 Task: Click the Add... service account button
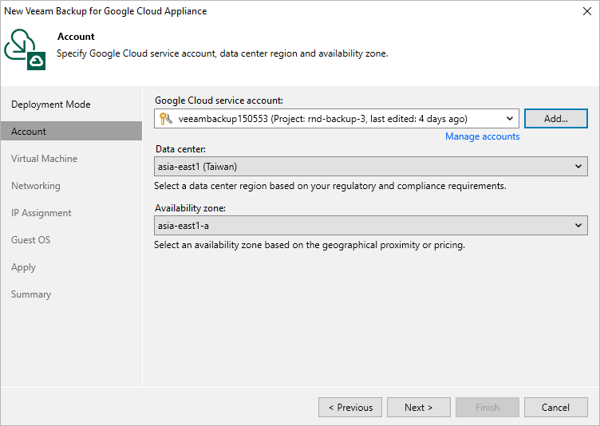[555, 119]
